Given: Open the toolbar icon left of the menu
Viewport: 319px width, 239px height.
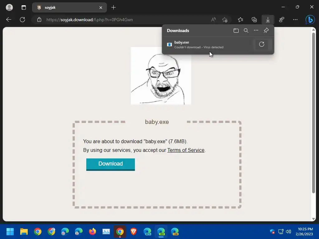Looking at the screenshot, I should [x=282, y=20].
